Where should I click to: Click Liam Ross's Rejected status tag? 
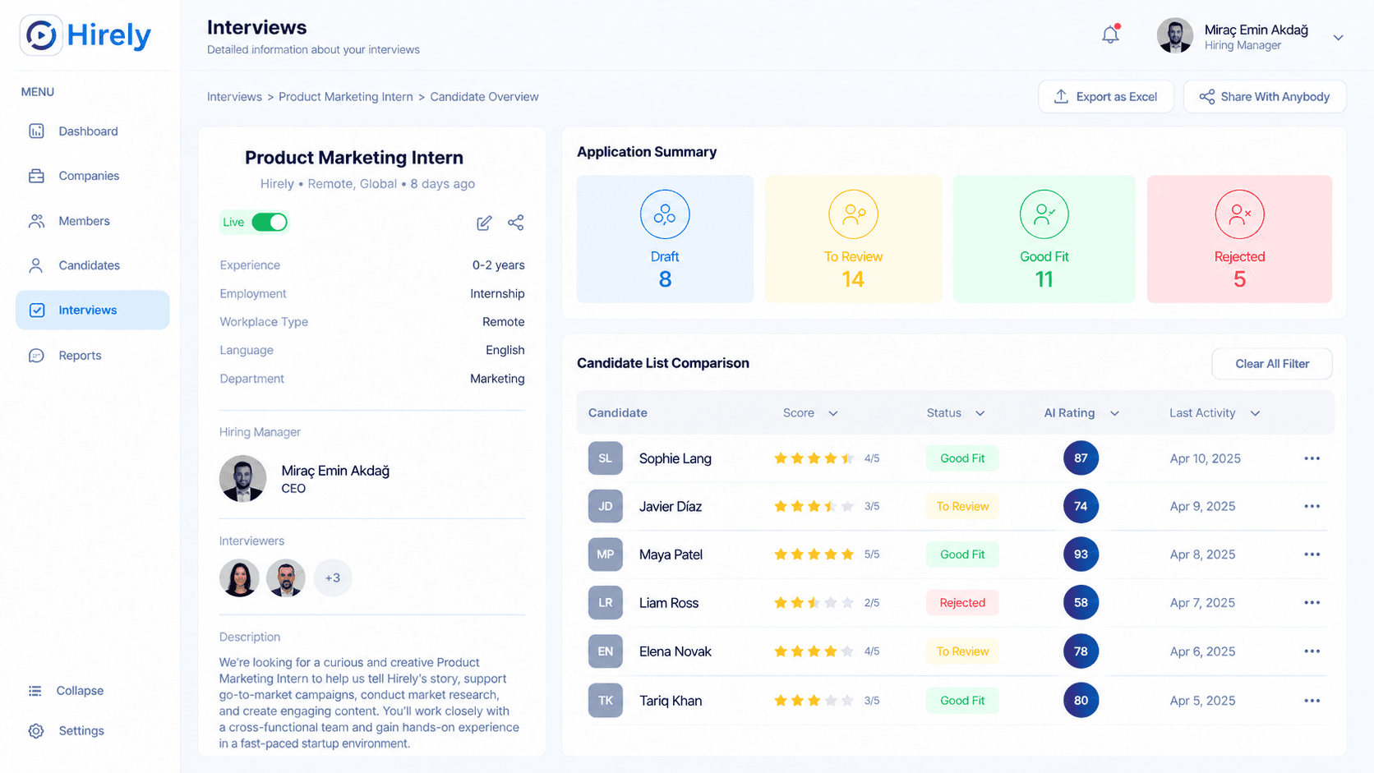[962, 603]
